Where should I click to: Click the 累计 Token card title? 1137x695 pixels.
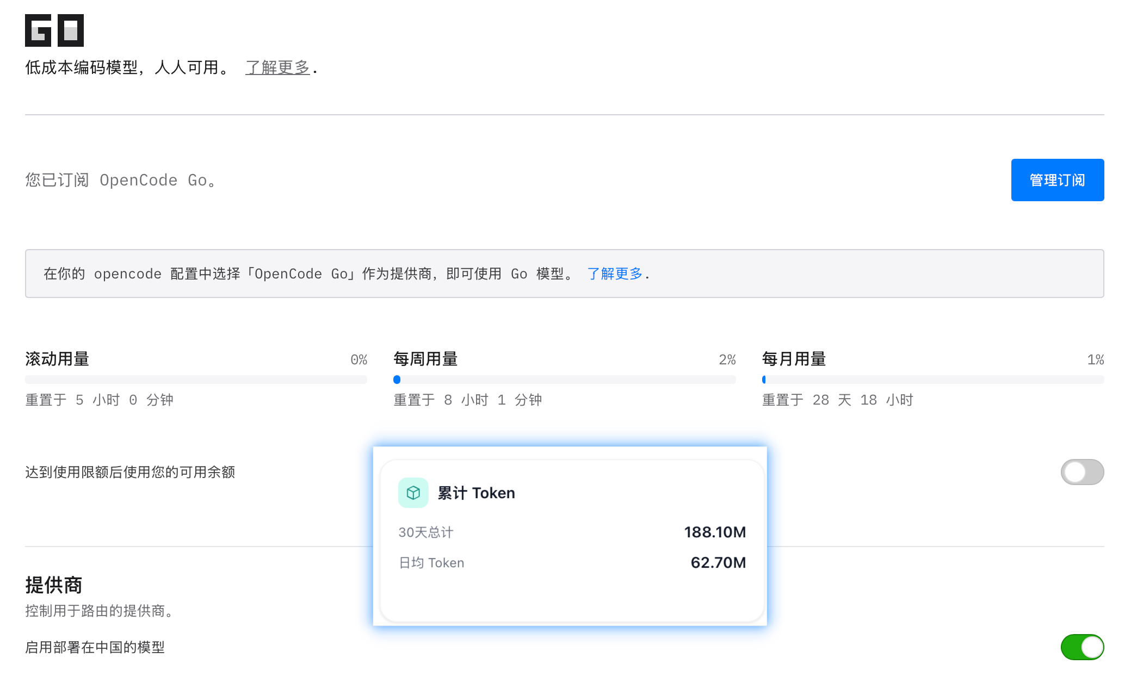(x=476, y=493)
